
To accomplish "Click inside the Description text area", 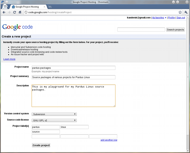I will (73, 96).
